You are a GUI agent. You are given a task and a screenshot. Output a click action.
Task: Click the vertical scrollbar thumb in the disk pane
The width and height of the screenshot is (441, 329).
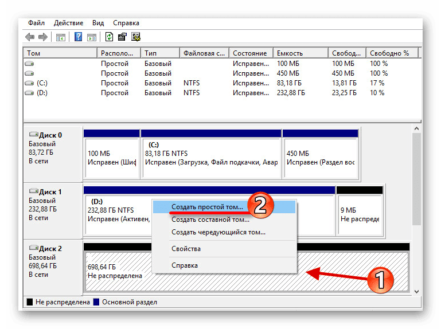click(416, 179)
